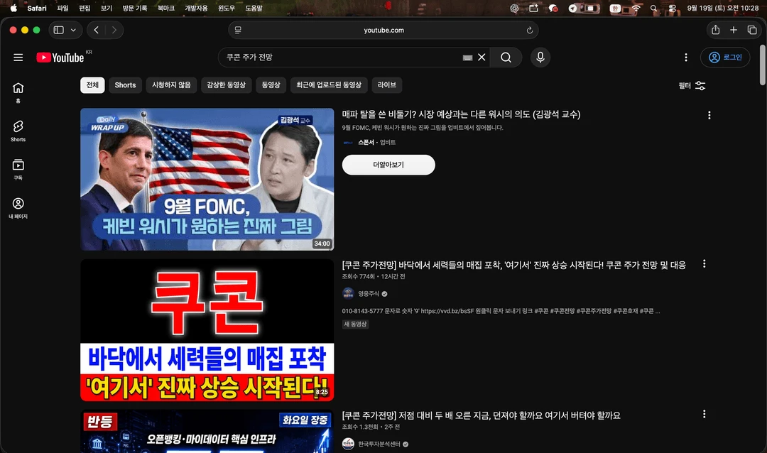
Task: Open more options for the 매파 탈을 쓴 비둘기 video
Action: (x=709, y=115)
